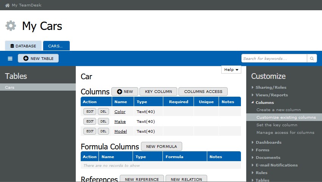The height and width of the screenshot is (182, 322).
Task: Click the search for keywords field
Action: 274,58
